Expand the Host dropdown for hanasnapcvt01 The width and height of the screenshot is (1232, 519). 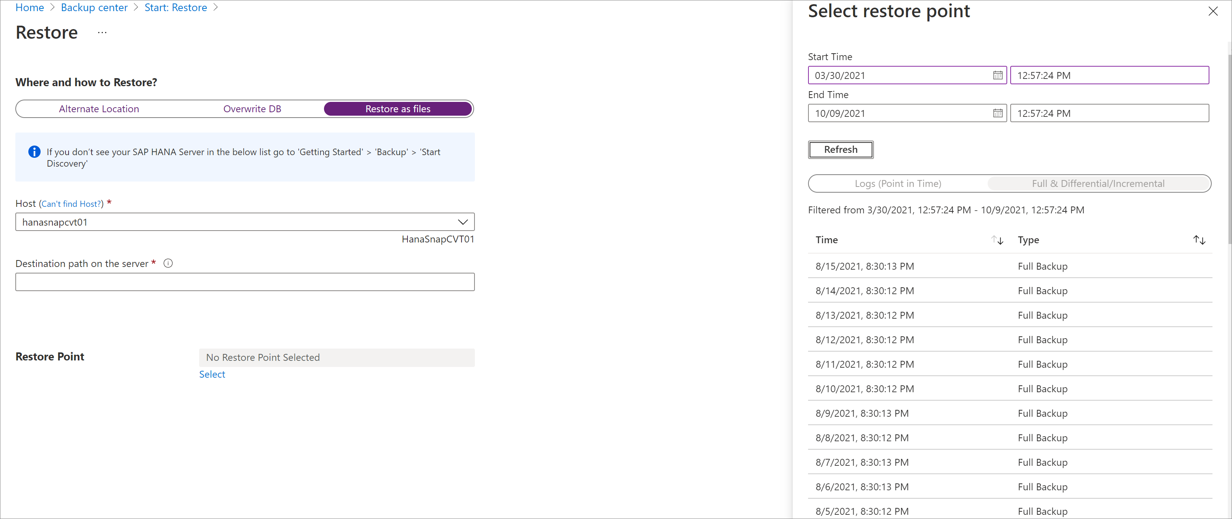(x=466, y=221)
